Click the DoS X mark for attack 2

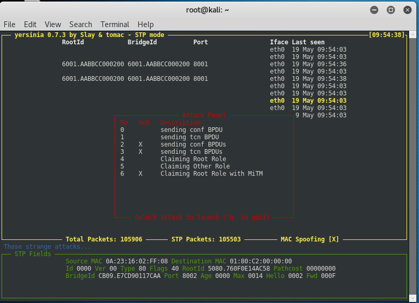(140, 144)
